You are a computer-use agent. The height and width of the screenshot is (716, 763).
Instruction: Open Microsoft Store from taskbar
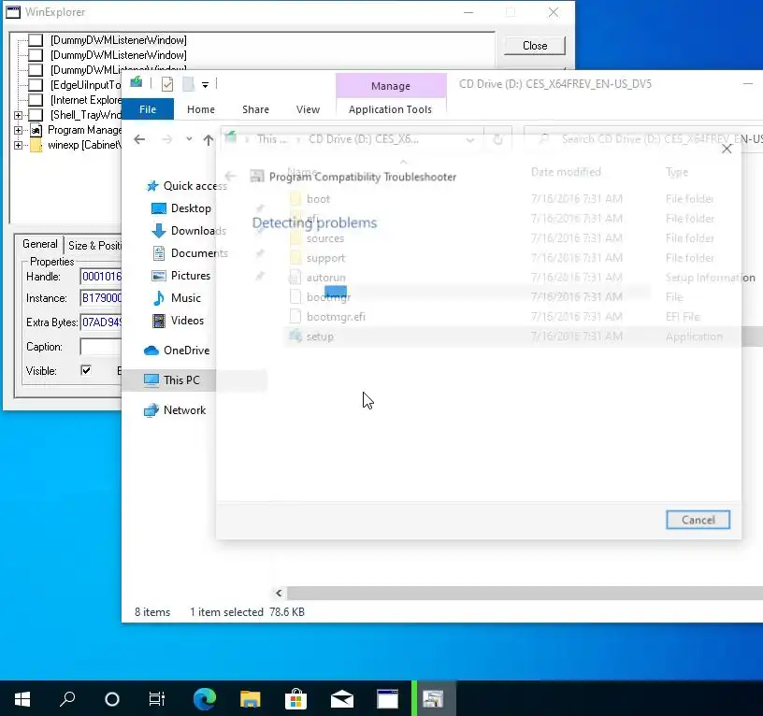click(295, 699)
